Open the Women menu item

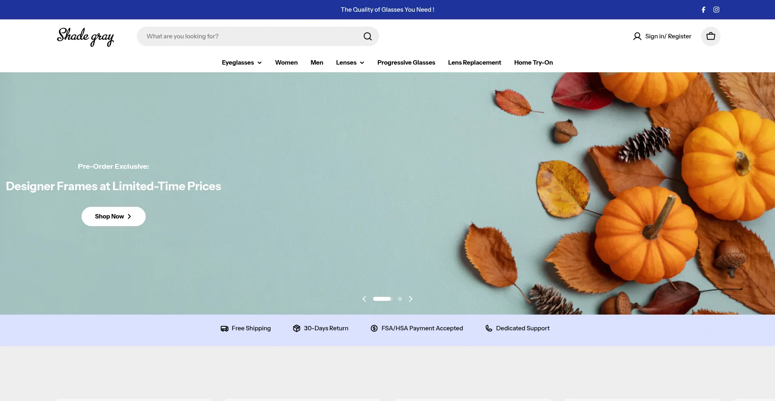[286, 63]
